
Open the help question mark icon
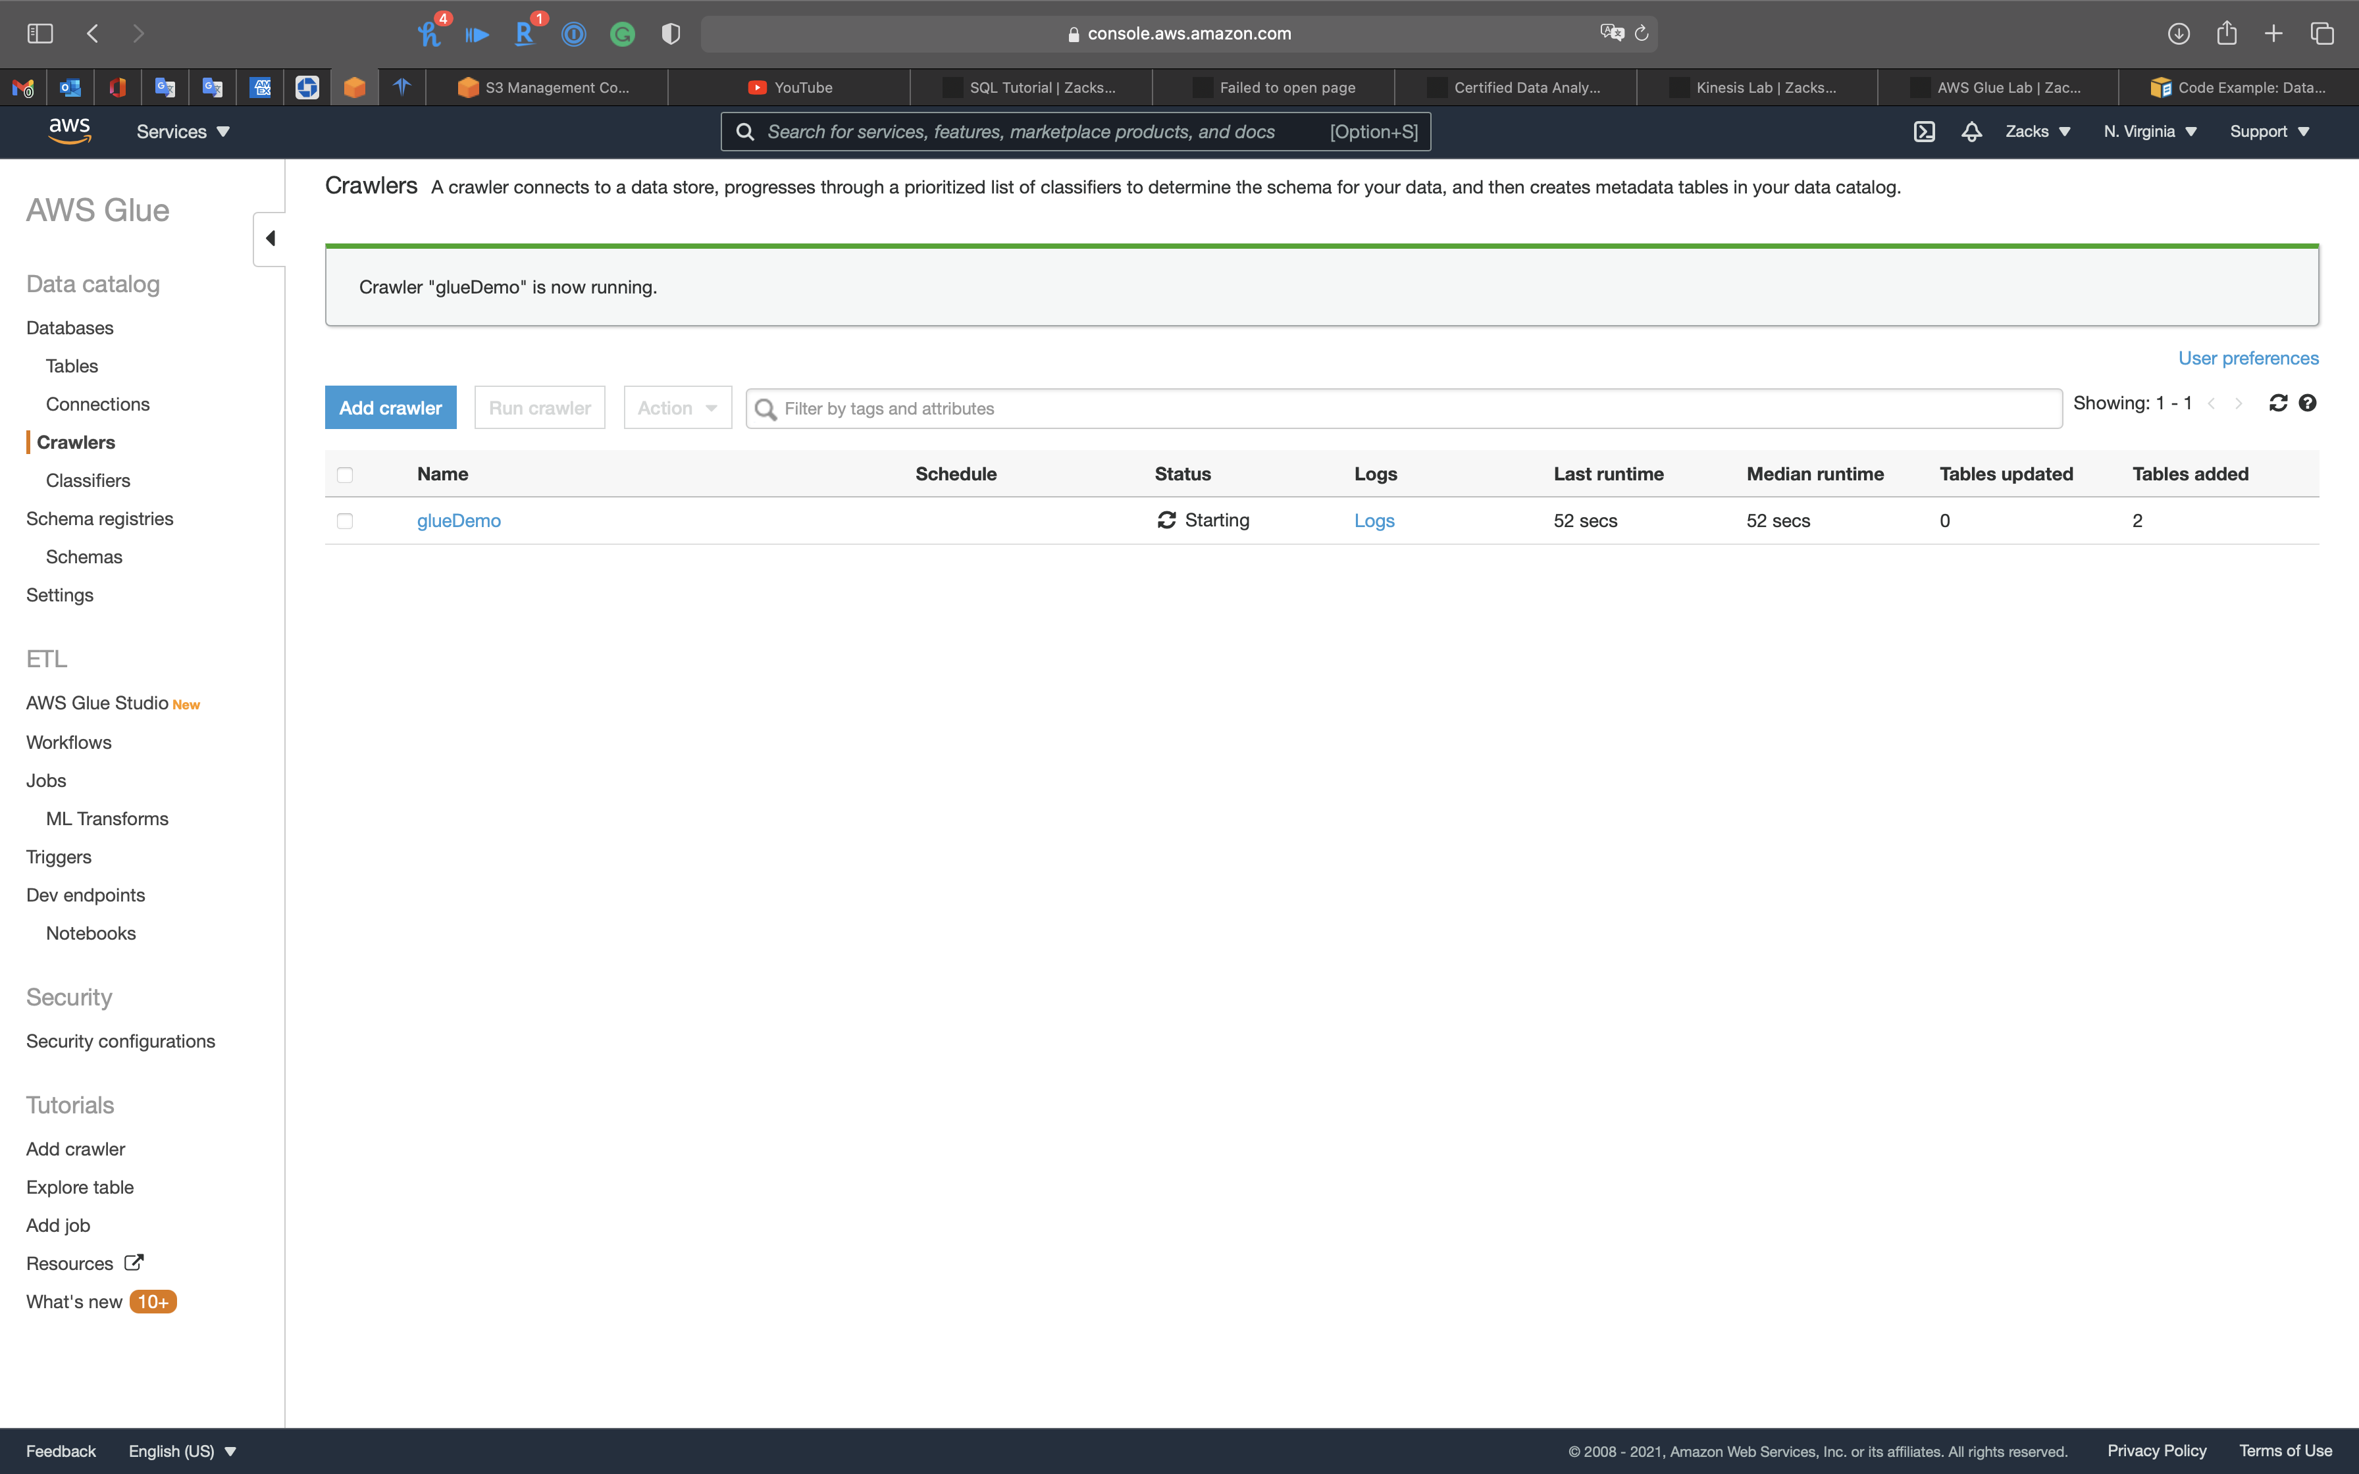pyautogui.click(x=2308, y=403)
